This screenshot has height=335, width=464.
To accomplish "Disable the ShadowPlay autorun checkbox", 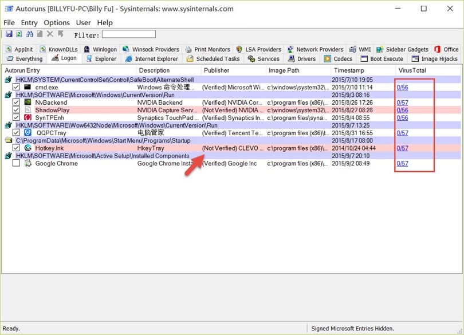I will (x=16, y=110).
